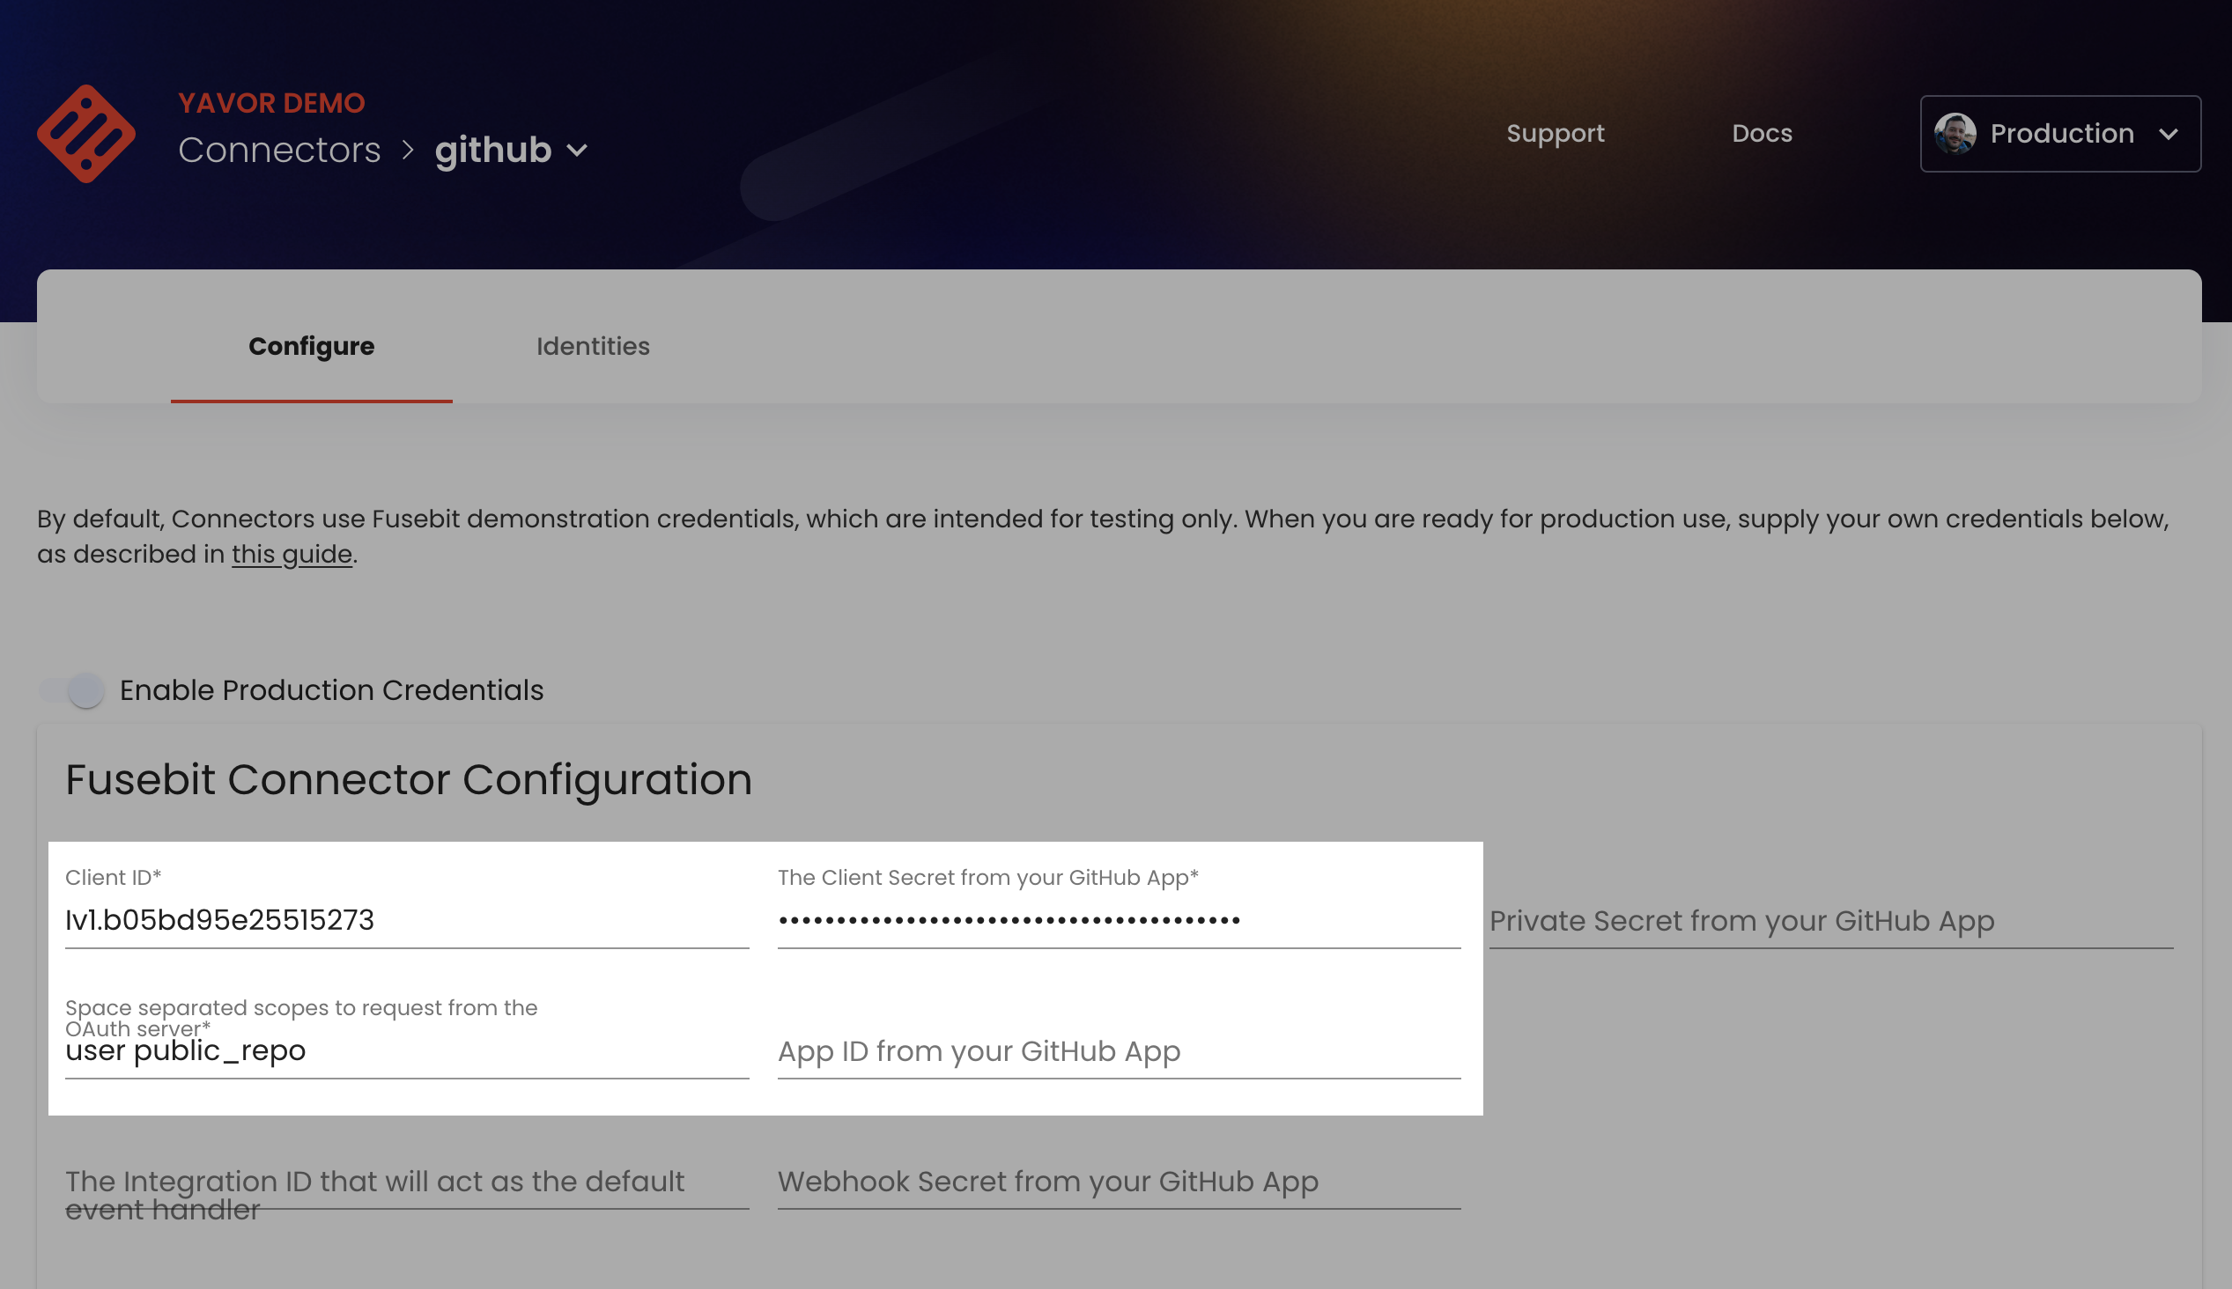Click Private Secret from GitHub App field
Viewport: 2232px width, 1289px height.
(x=1831, y=921)
